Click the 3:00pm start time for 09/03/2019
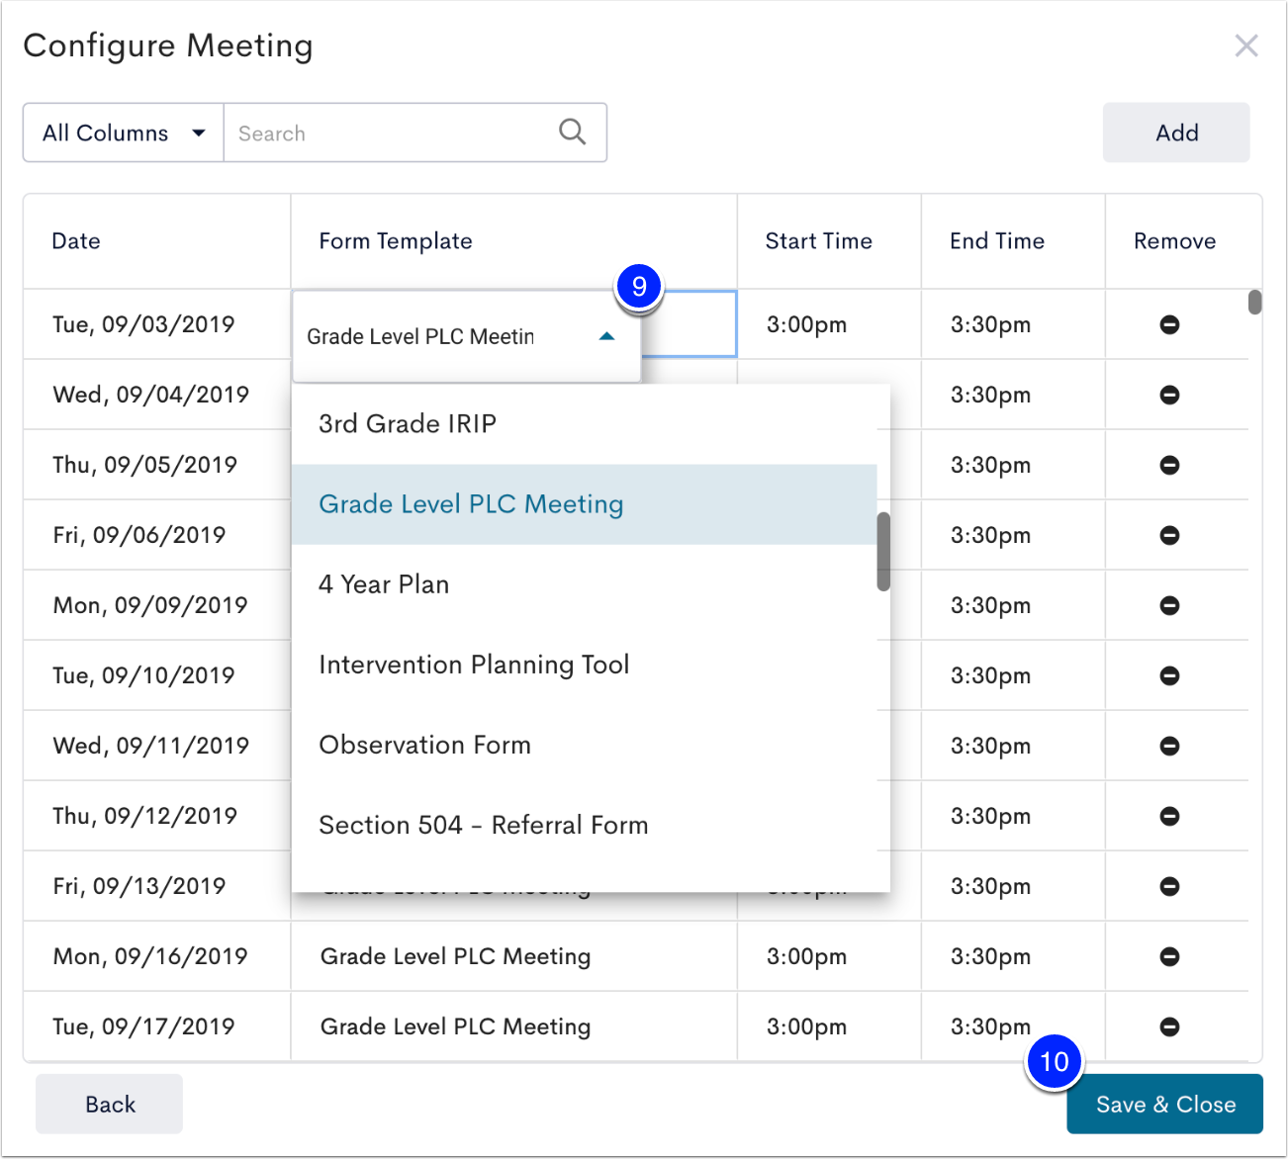 click(829, 324)
